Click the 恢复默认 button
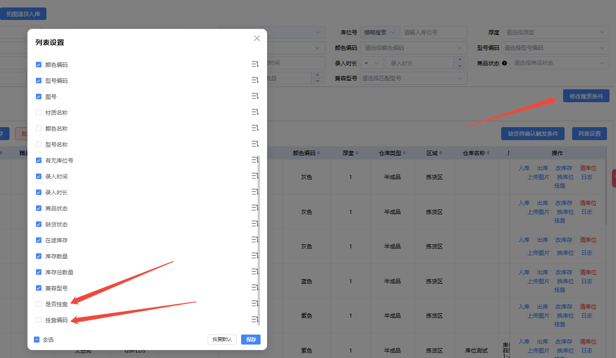The height and width of the screenshot is (358, 616). coord(222,340)
